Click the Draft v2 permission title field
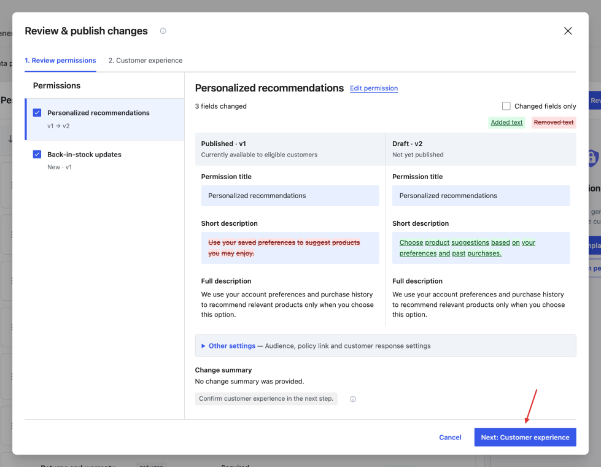601x467 pixels. coord(481,196)
